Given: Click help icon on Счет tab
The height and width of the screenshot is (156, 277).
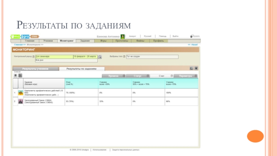Looking at the screenshot, I should coord(172,76).
